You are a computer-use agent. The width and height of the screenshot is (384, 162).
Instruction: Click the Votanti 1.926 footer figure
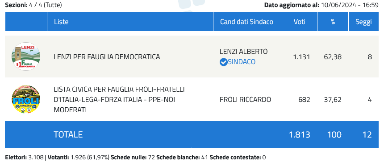[x=79, y=158]
